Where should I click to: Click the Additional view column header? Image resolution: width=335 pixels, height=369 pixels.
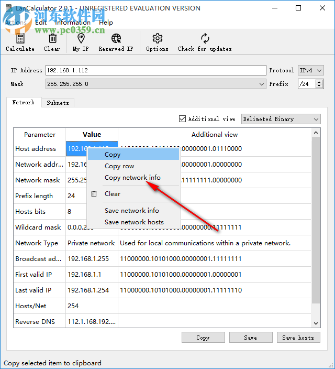tap(215, 135)
